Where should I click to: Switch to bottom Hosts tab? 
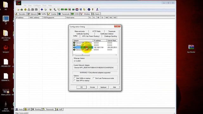pos(19,109)
